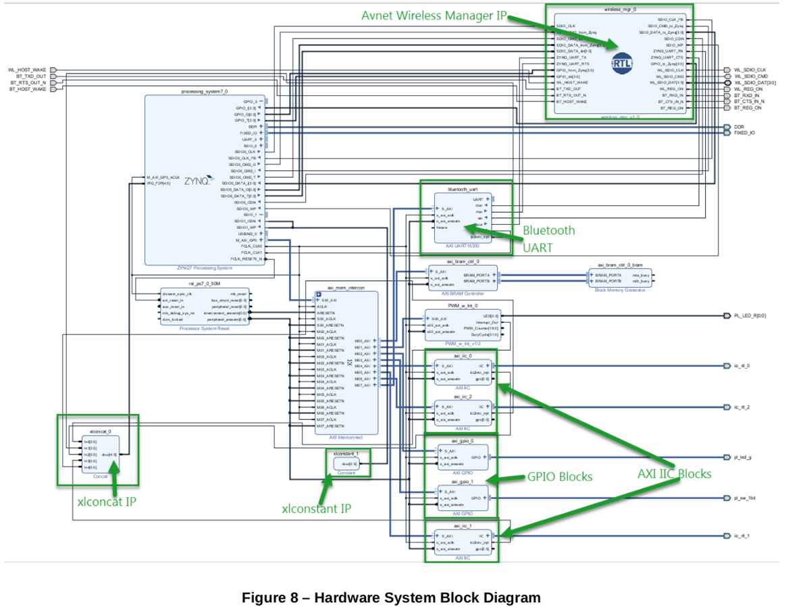The width and height of the screenshot is (803, 607).
Task: Click the expand-hierarchy icon on axi_mem_intercon
Action: click(x=318, y=294)
